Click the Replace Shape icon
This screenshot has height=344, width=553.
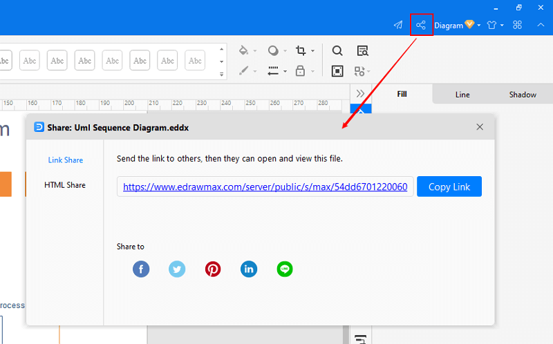(359, 71)
